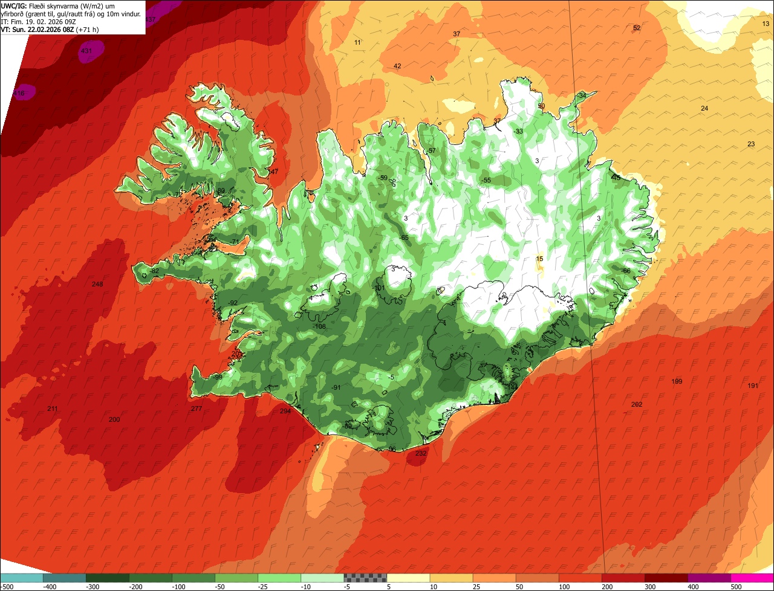This screenshot has width=774, height=591.
Task: Click the map value '24' northeast of Iceland
Action: click(704, 108)
